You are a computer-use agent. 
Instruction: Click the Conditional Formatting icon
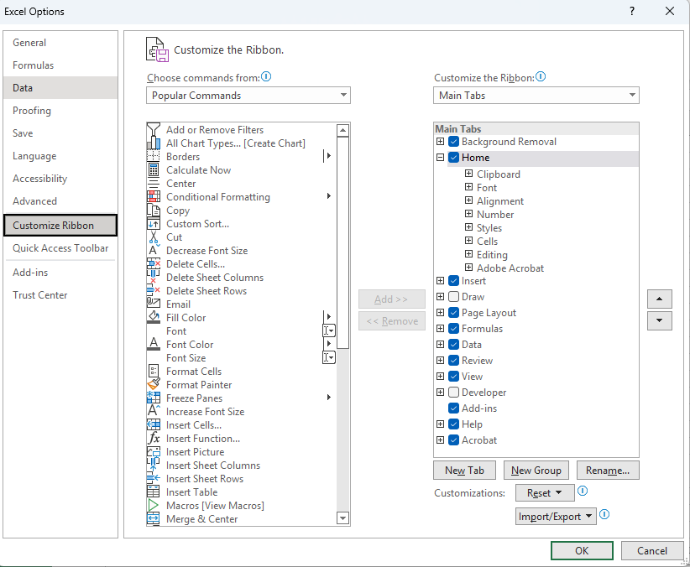click(154, 197)
